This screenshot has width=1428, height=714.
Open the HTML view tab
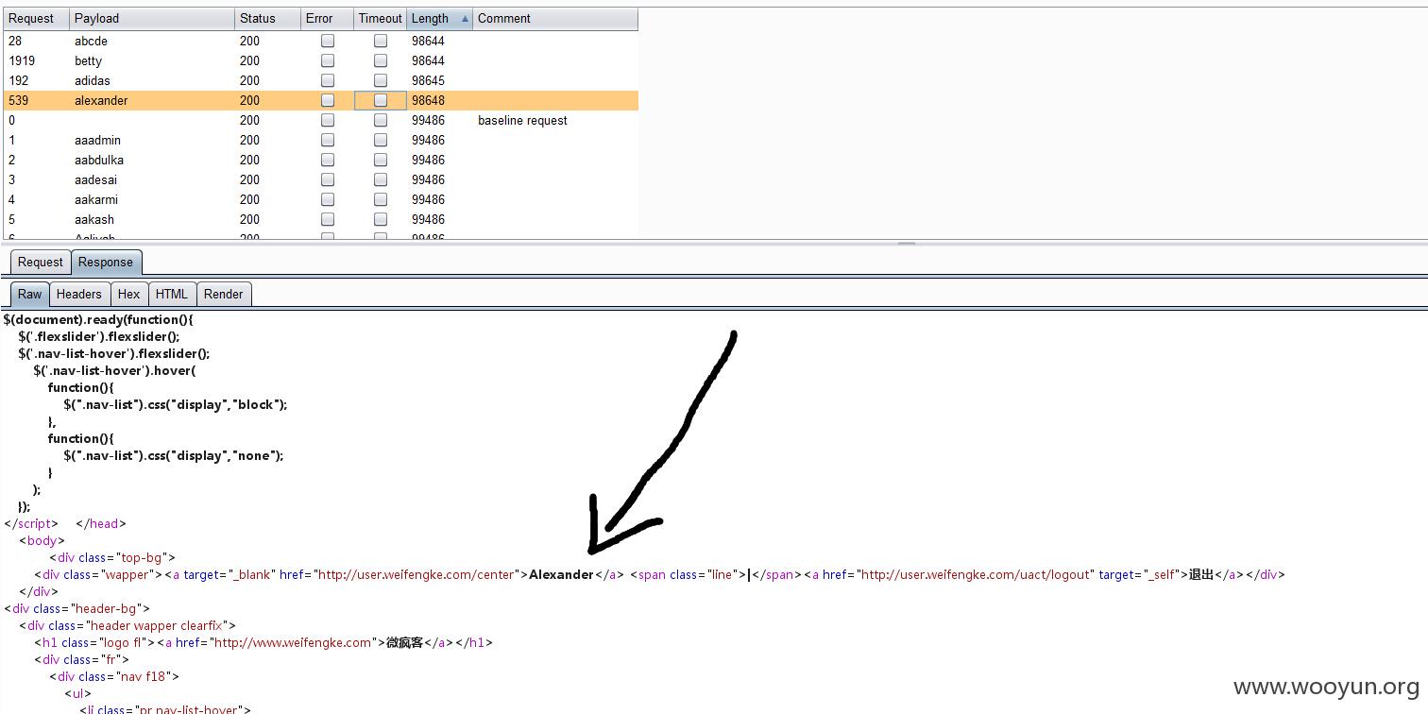click(172, 294)
